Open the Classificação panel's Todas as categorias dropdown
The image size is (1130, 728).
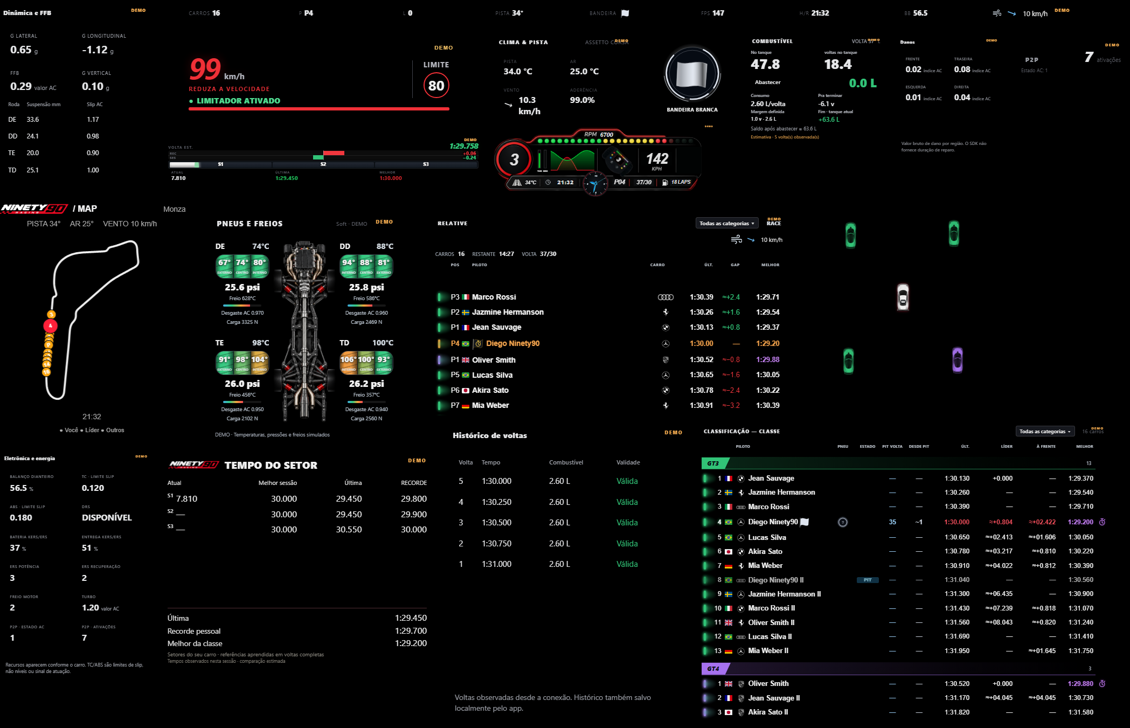click(x=1045, y=431)
